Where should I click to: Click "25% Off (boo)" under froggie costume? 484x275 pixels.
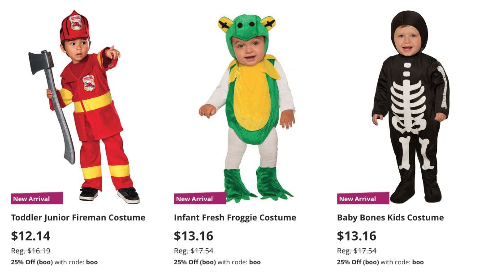pos(195,262)
